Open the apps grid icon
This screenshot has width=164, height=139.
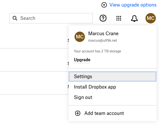click(x=119, y=18)
